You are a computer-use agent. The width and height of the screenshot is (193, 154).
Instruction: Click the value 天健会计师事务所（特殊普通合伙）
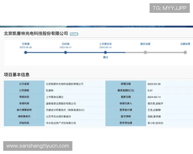tap(65, 110)
